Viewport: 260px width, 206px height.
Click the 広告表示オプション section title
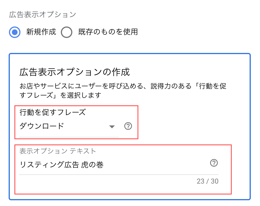tap(42, 14)
